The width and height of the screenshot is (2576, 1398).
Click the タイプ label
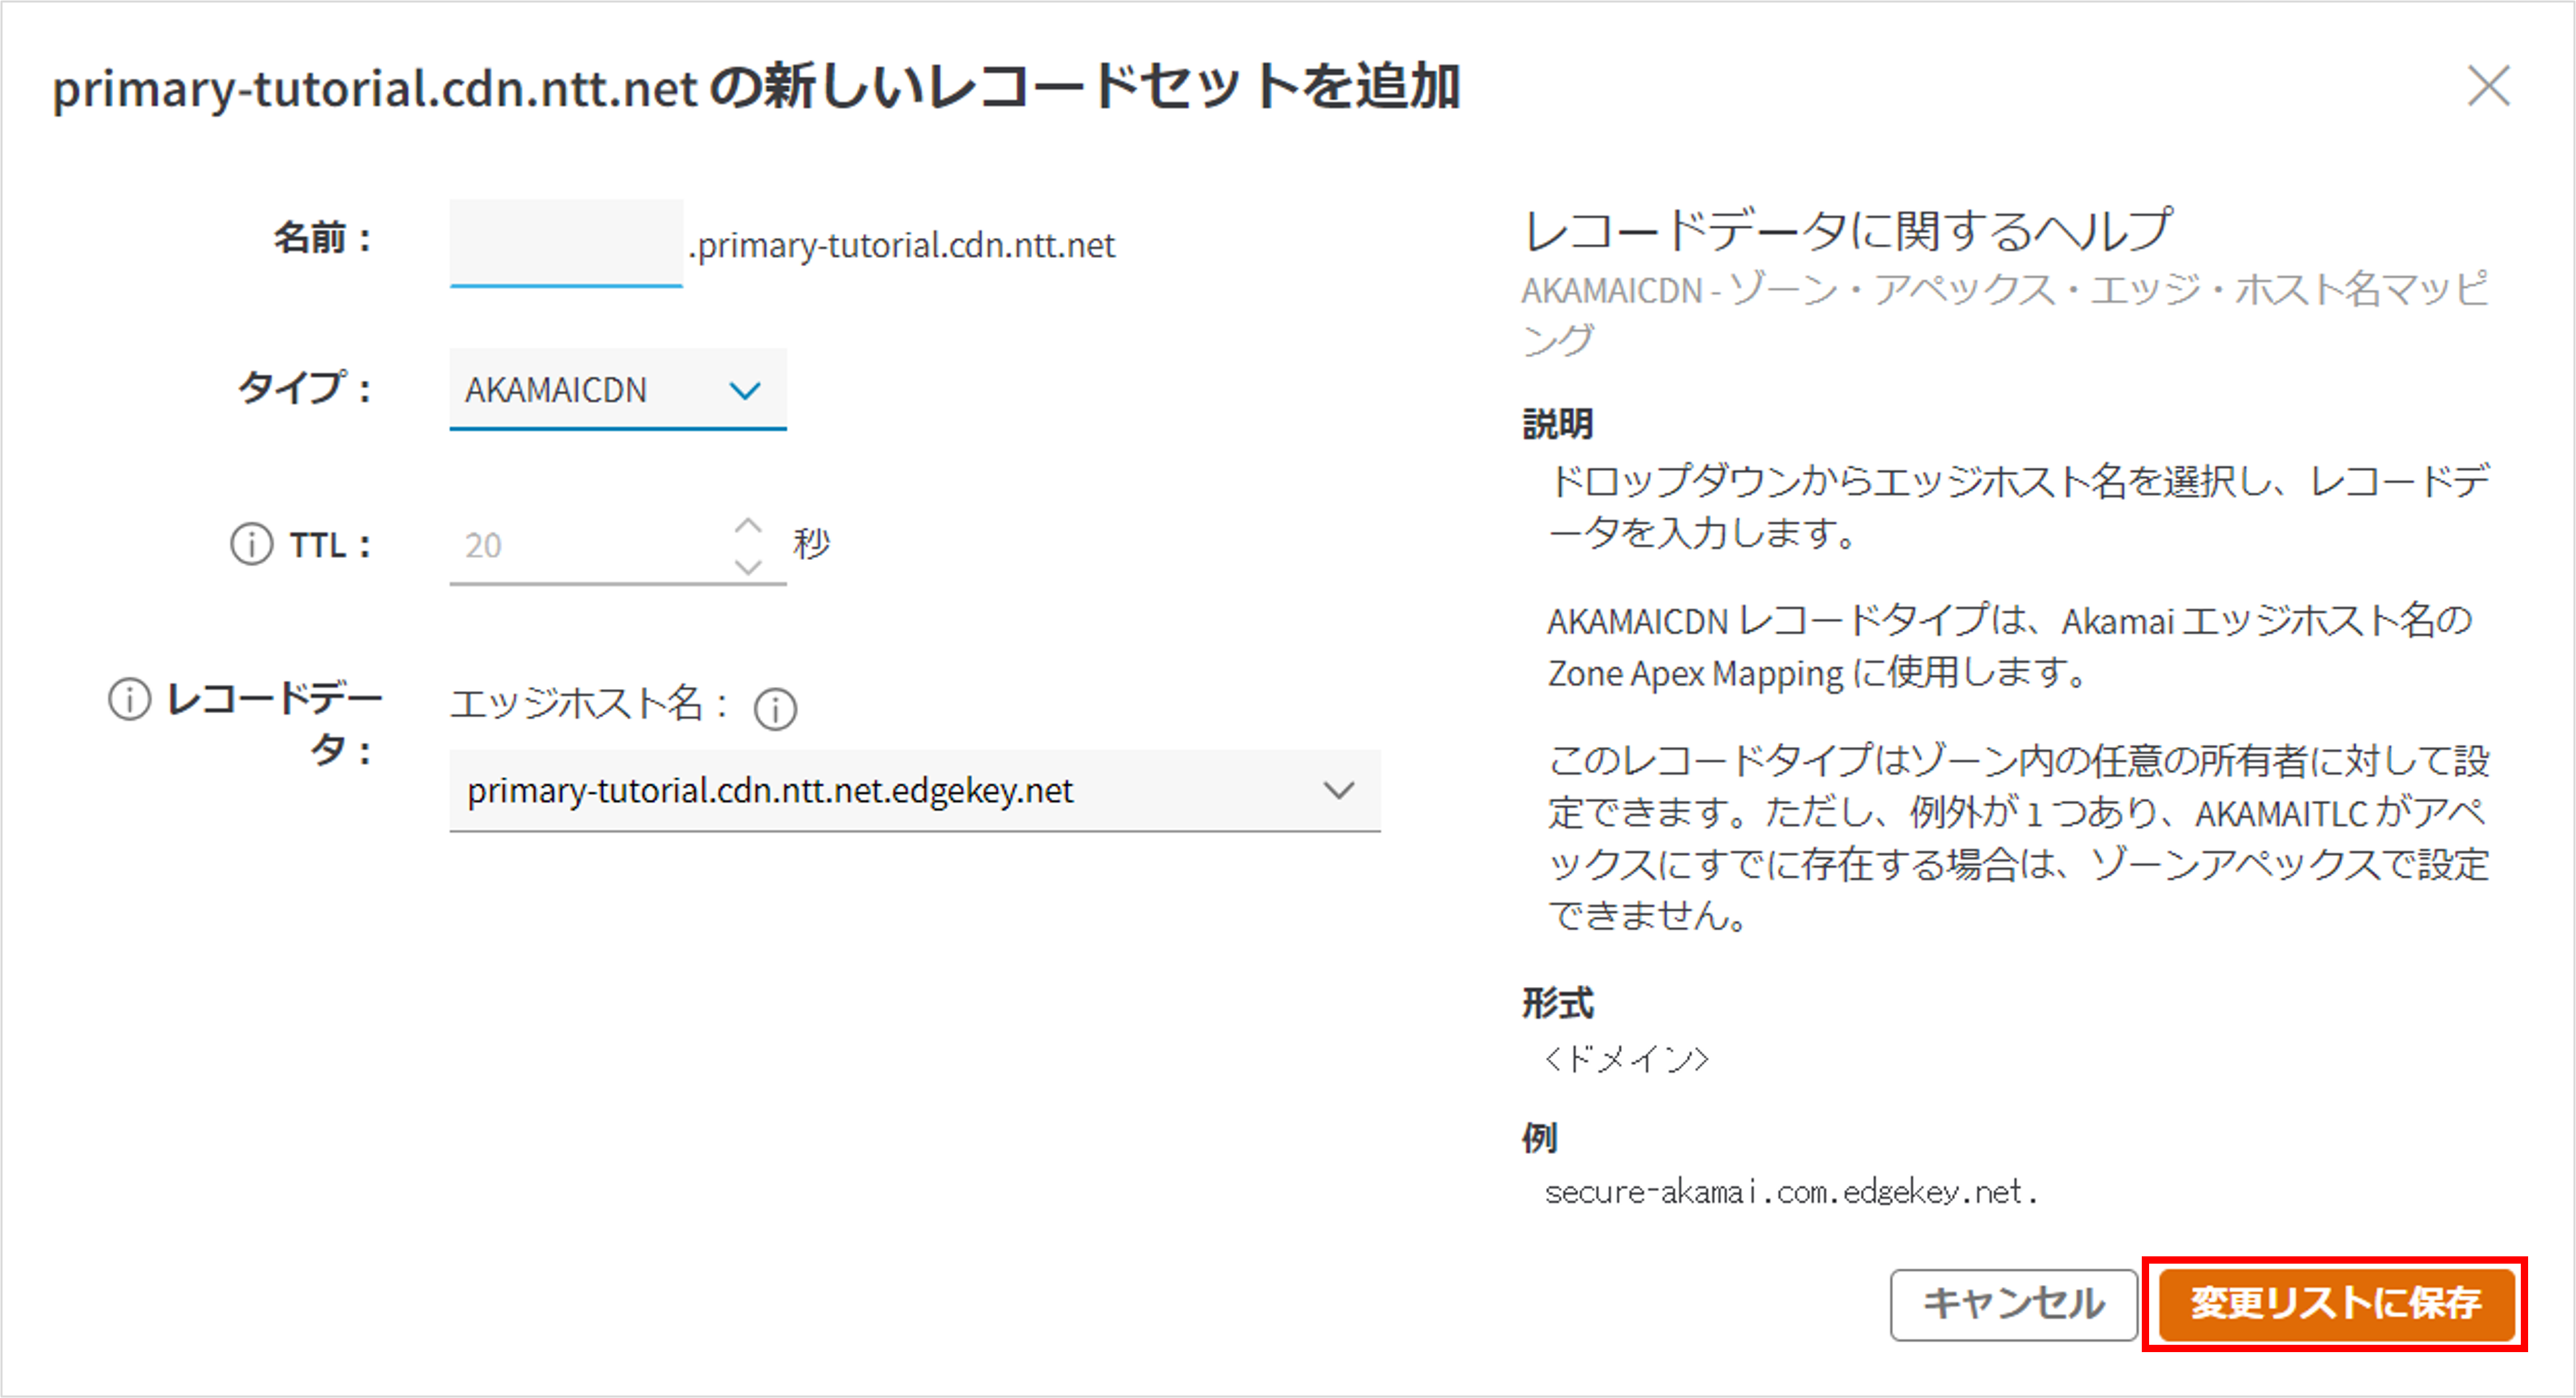pyautogui.click(x=305, y=388)
